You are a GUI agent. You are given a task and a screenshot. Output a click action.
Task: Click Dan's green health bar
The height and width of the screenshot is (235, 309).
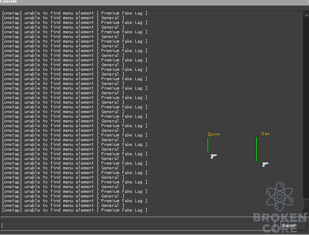257,149
